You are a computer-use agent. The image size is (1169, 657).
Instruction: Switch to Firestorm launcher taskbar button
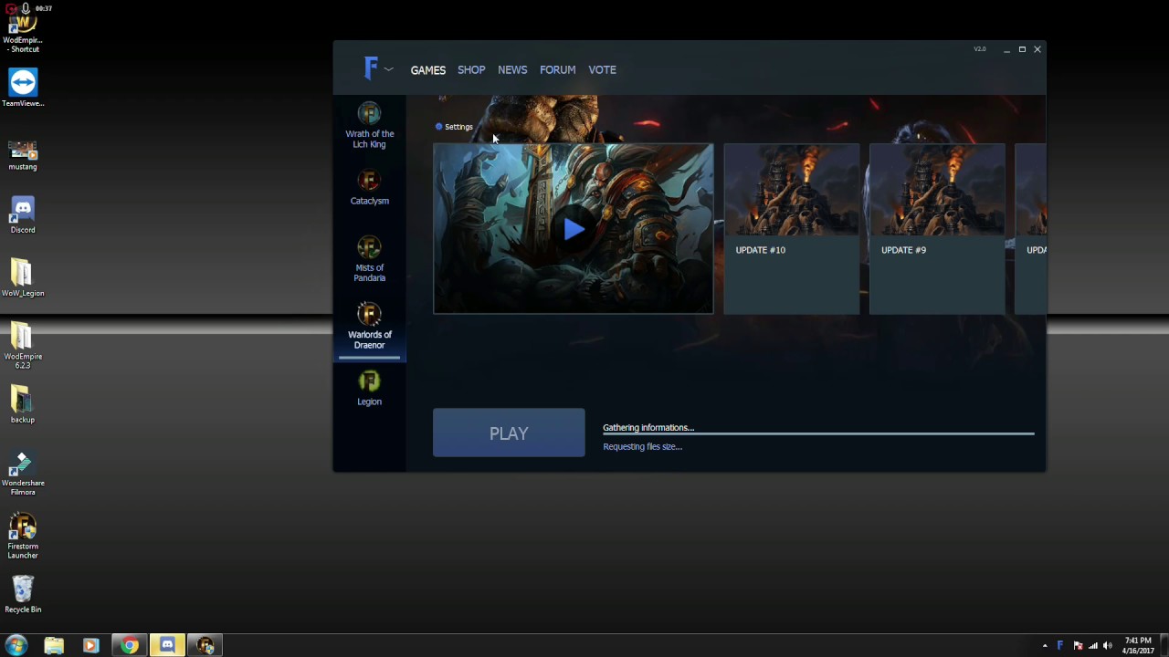[205, 645]
